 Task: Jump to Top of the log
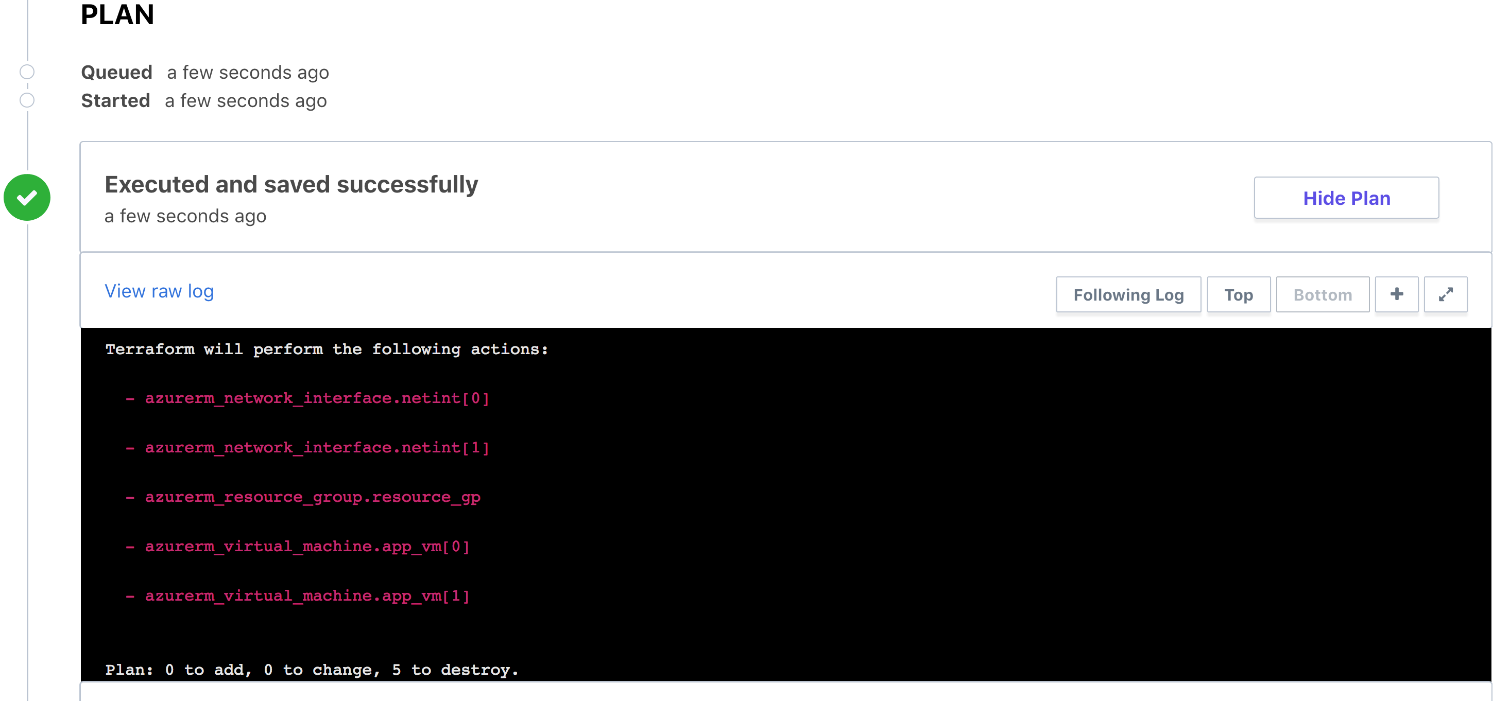1238,294
